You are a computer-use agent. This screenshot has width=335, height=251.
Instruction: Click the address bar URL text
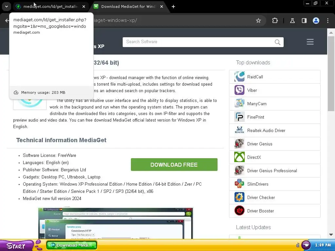[115, 21]
